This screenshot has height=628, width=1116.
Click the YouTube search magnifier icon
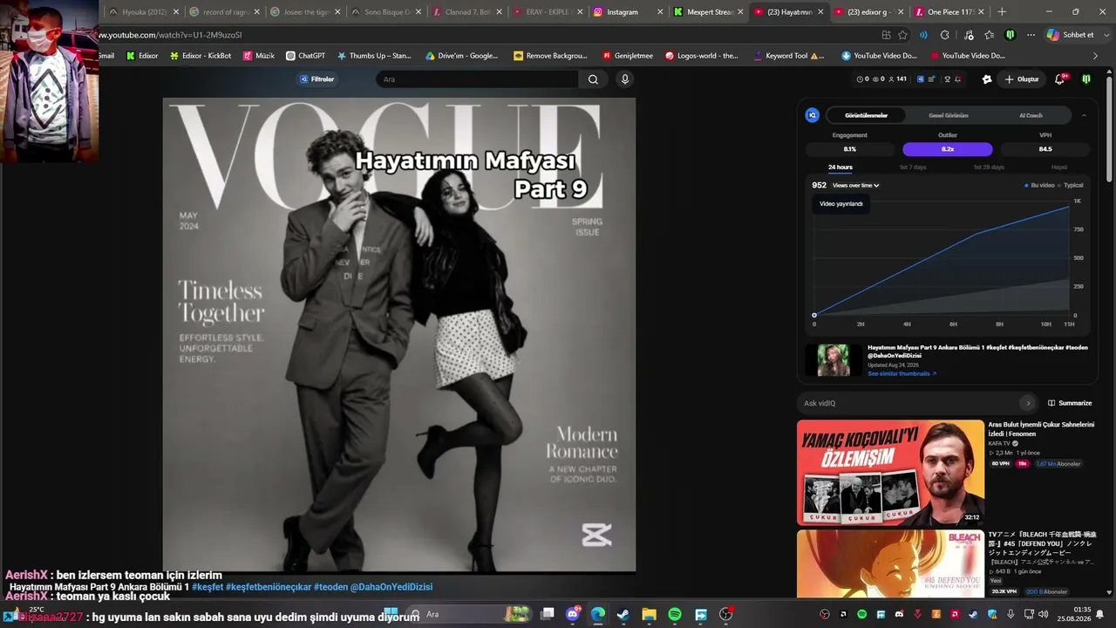(x=593, y=79)
